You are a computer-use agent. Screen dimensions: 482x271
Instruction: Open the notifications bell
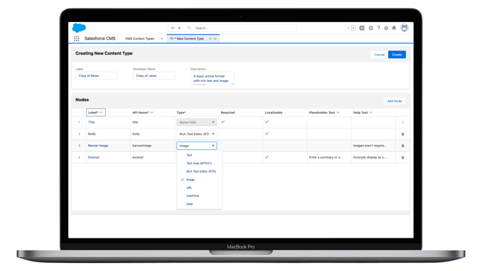coord(394,28)
